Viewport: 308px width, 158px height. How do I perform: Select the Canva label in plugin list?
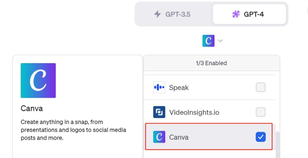tap(179, 137)
